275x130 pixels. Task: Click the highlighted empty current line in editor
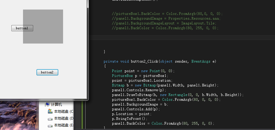182,38
